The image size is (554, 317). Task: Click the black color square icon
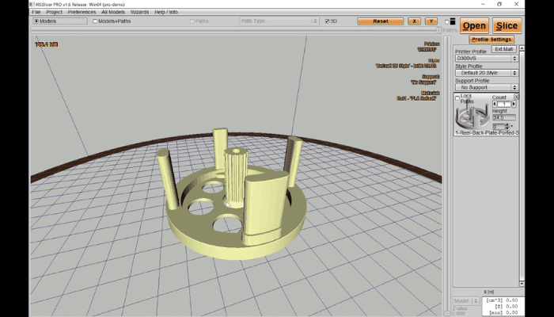453,21
